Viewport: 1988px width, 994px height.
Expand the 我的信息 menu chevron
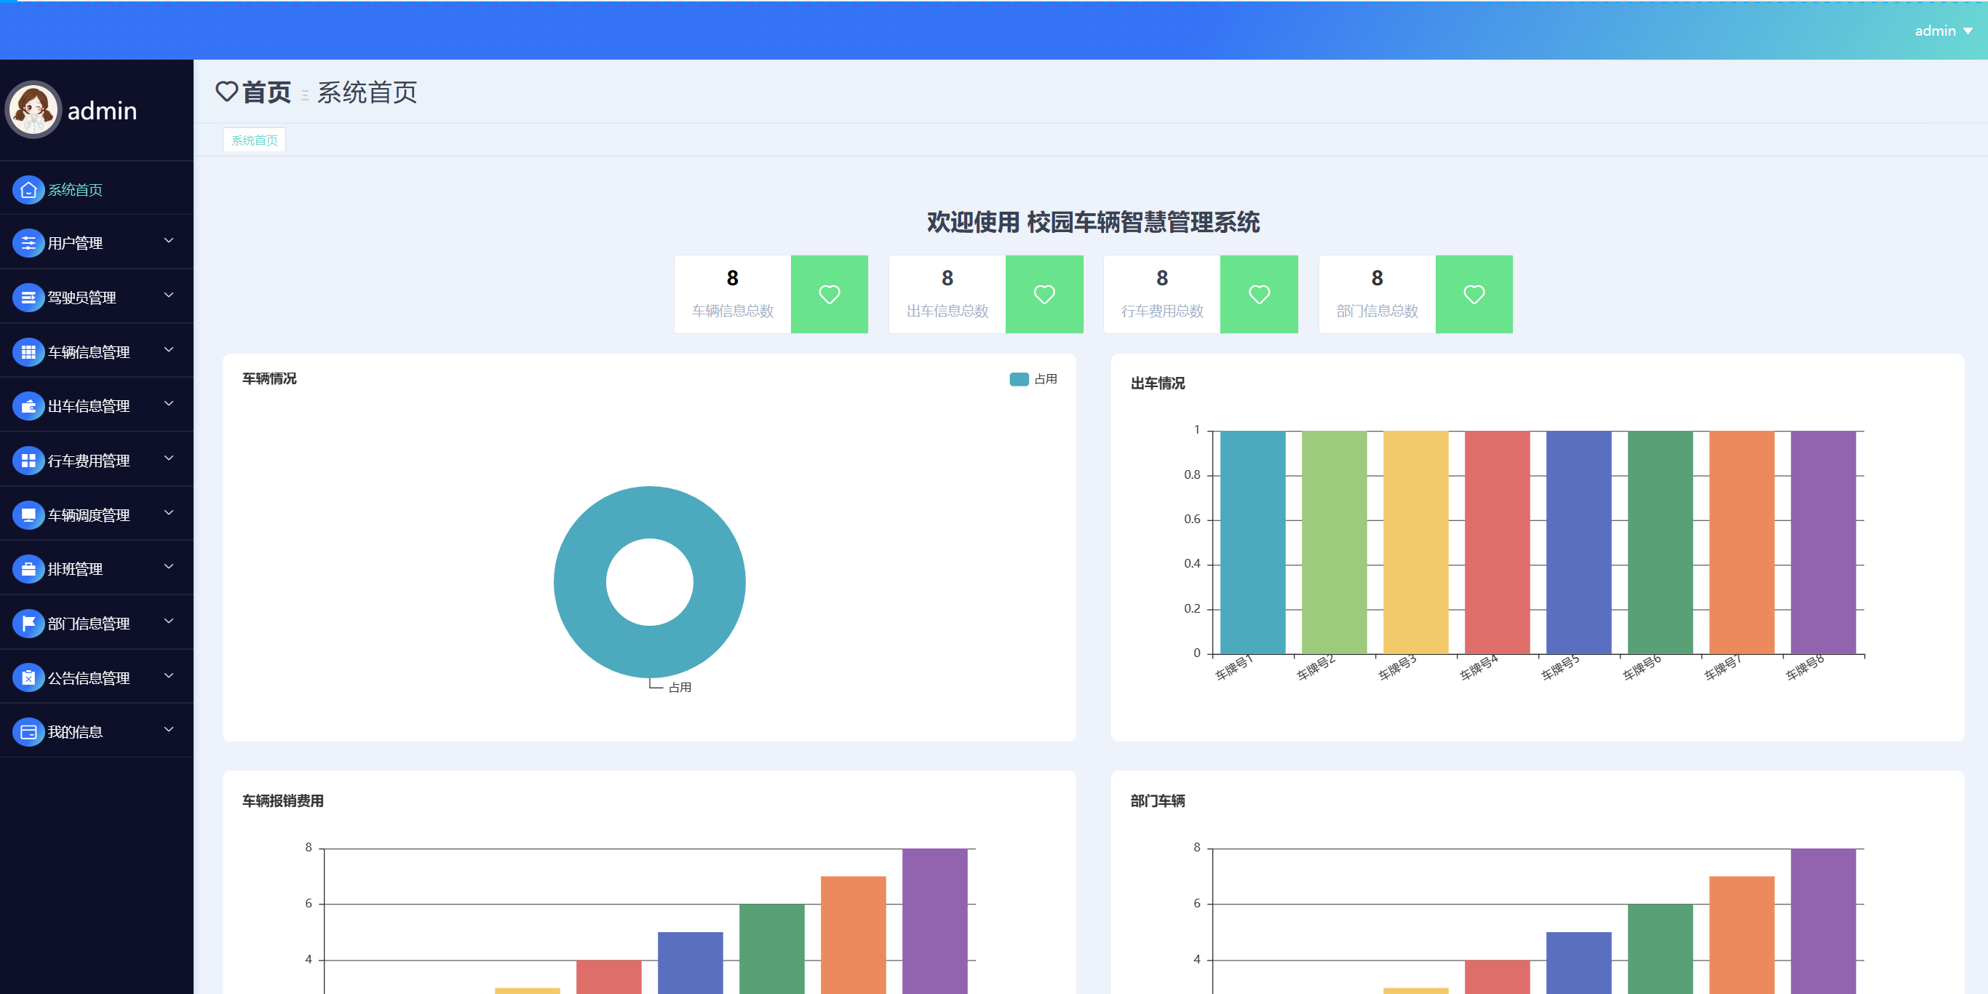(x=169, y=730)
